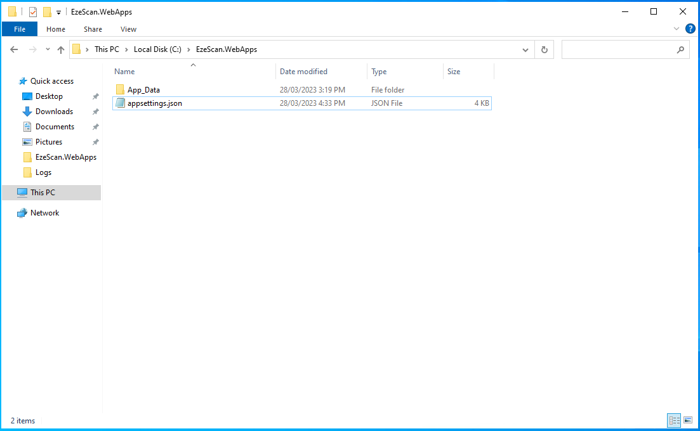Switch to Details view layout icon
The width and height of the screenshot is (700, 431).
click(x=674, y=420)
